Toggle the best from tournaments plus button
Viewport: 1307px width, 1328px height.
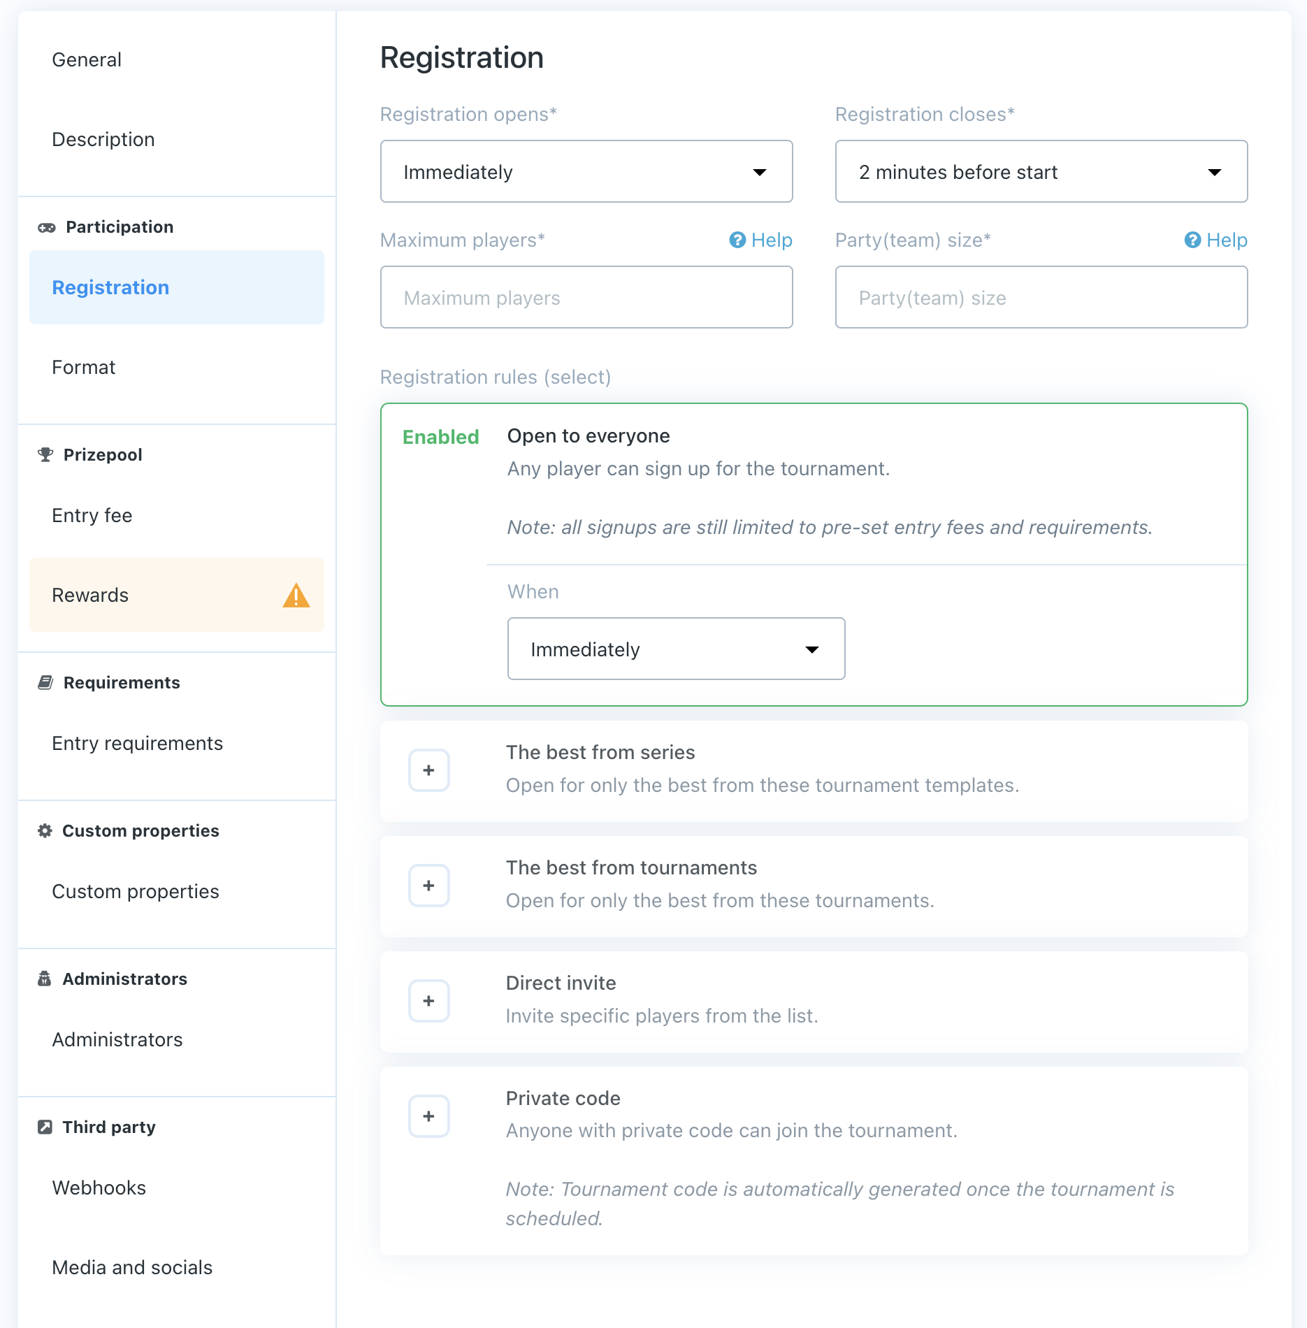click(x=428, y=886)
